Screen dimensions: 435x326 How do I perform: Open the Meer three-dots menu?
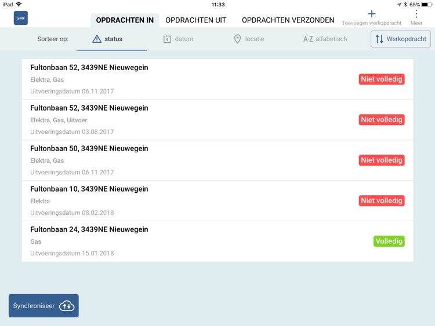(416, 13)
